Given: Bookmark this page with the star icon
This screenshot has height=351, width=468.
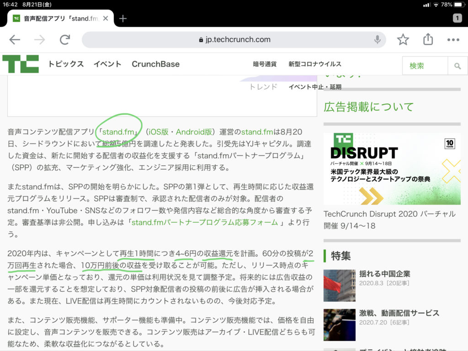Looking at the screenshot, I should click(403, 39).
